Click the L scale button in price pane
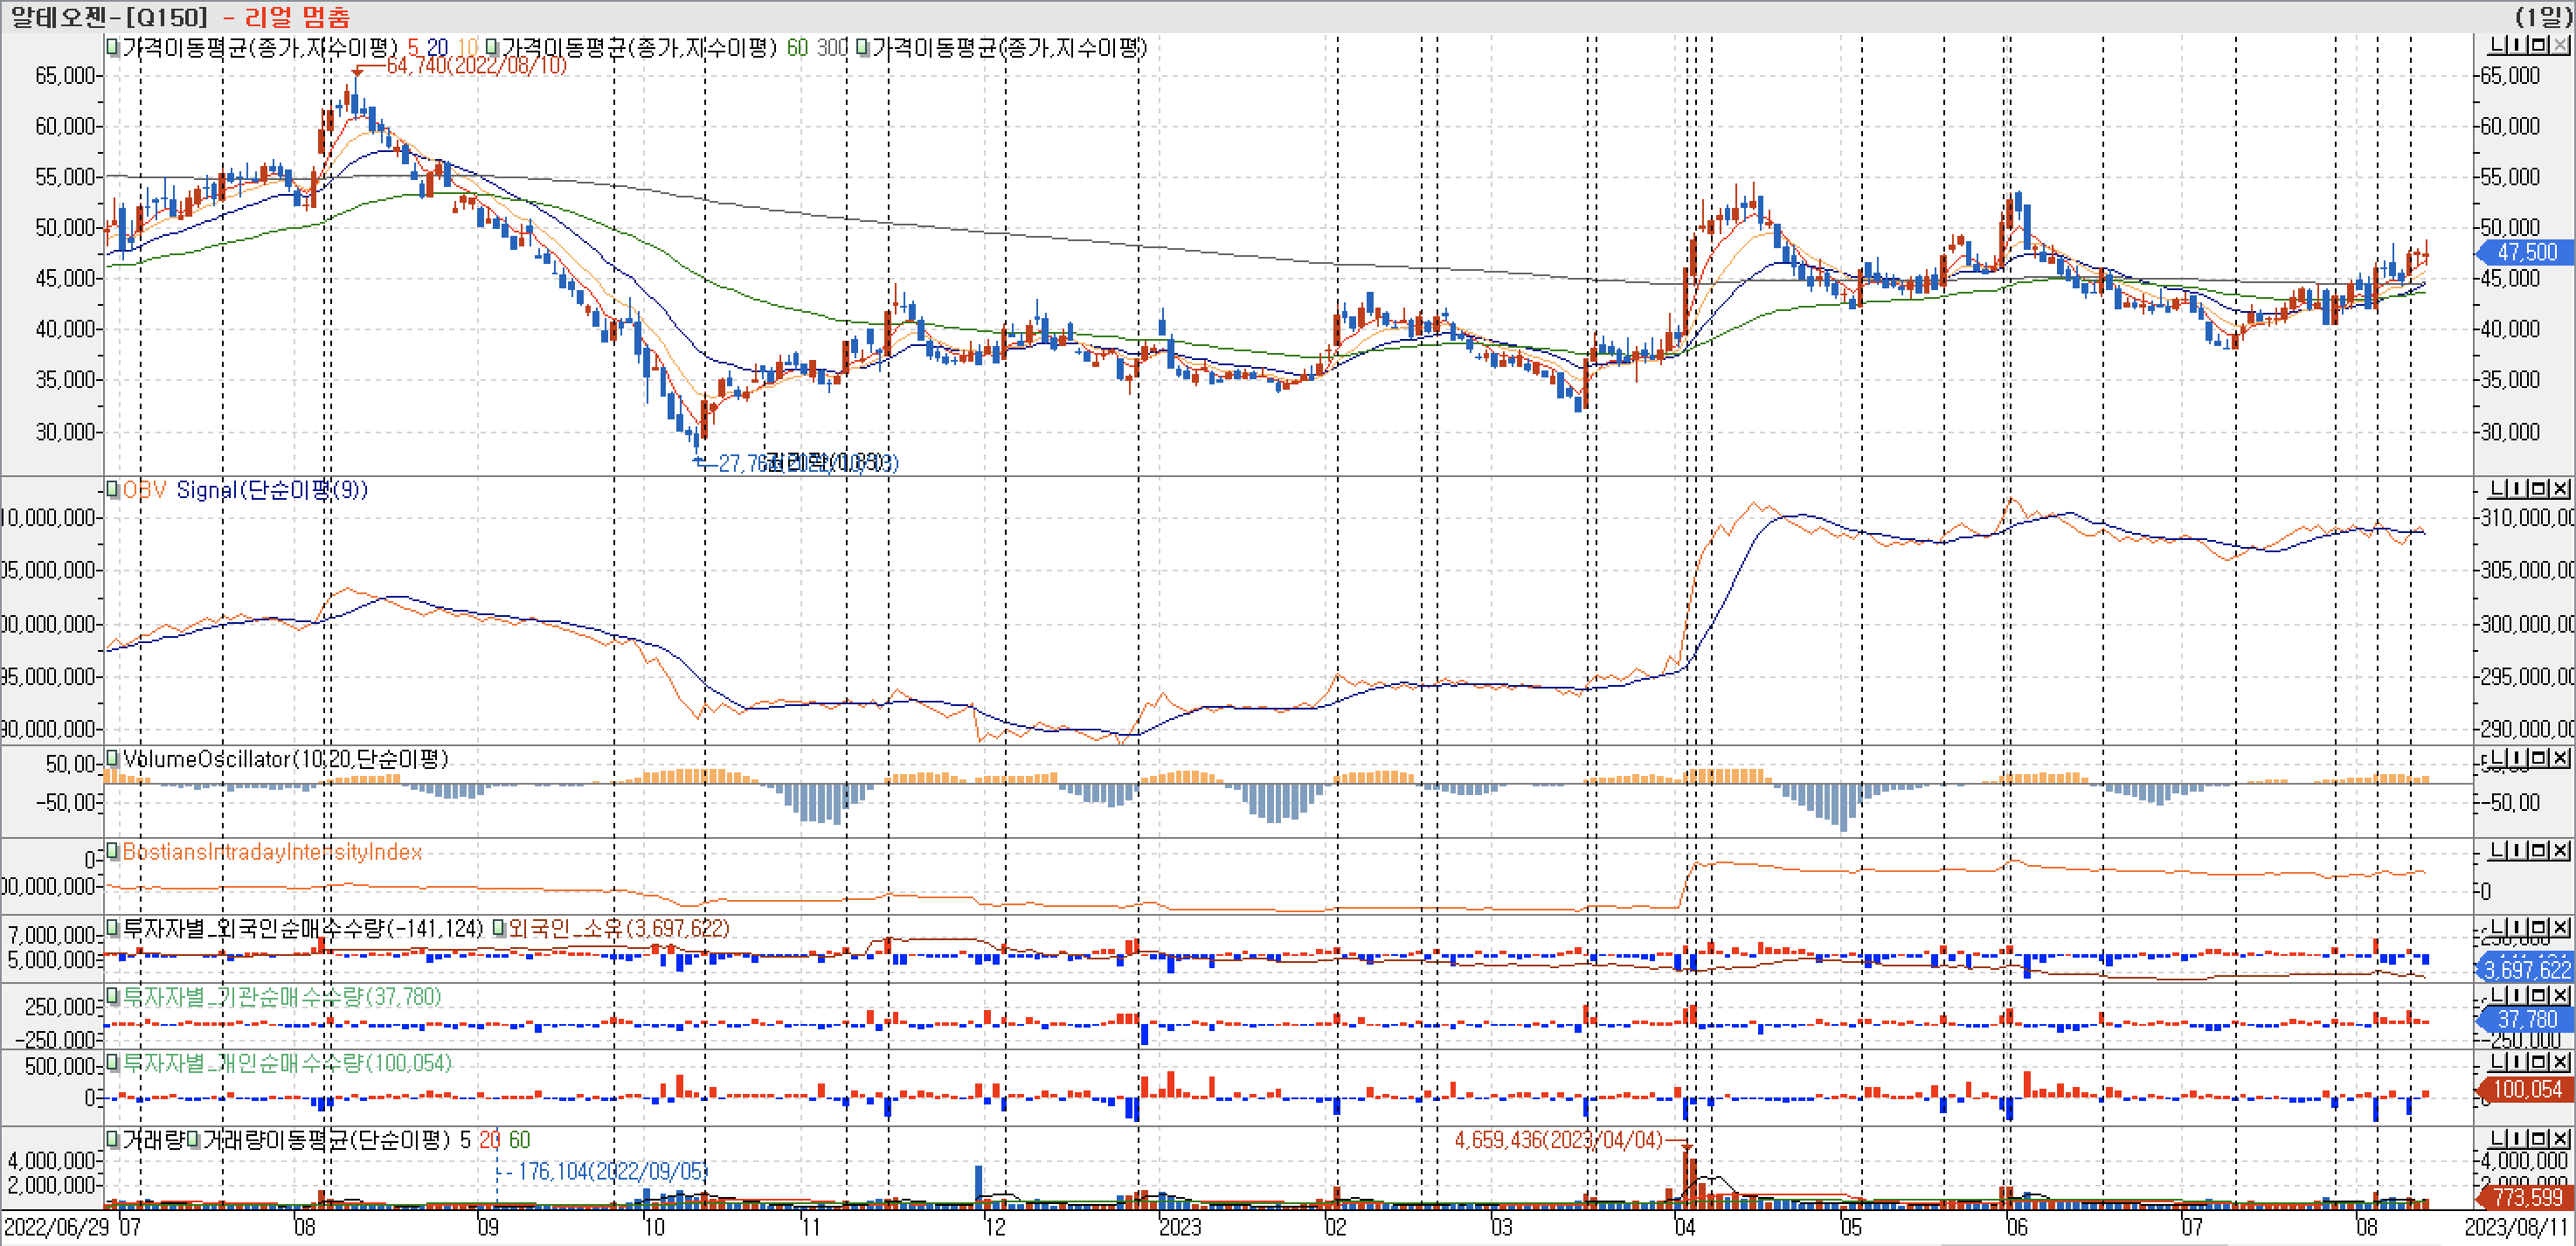 (2497, 45)
